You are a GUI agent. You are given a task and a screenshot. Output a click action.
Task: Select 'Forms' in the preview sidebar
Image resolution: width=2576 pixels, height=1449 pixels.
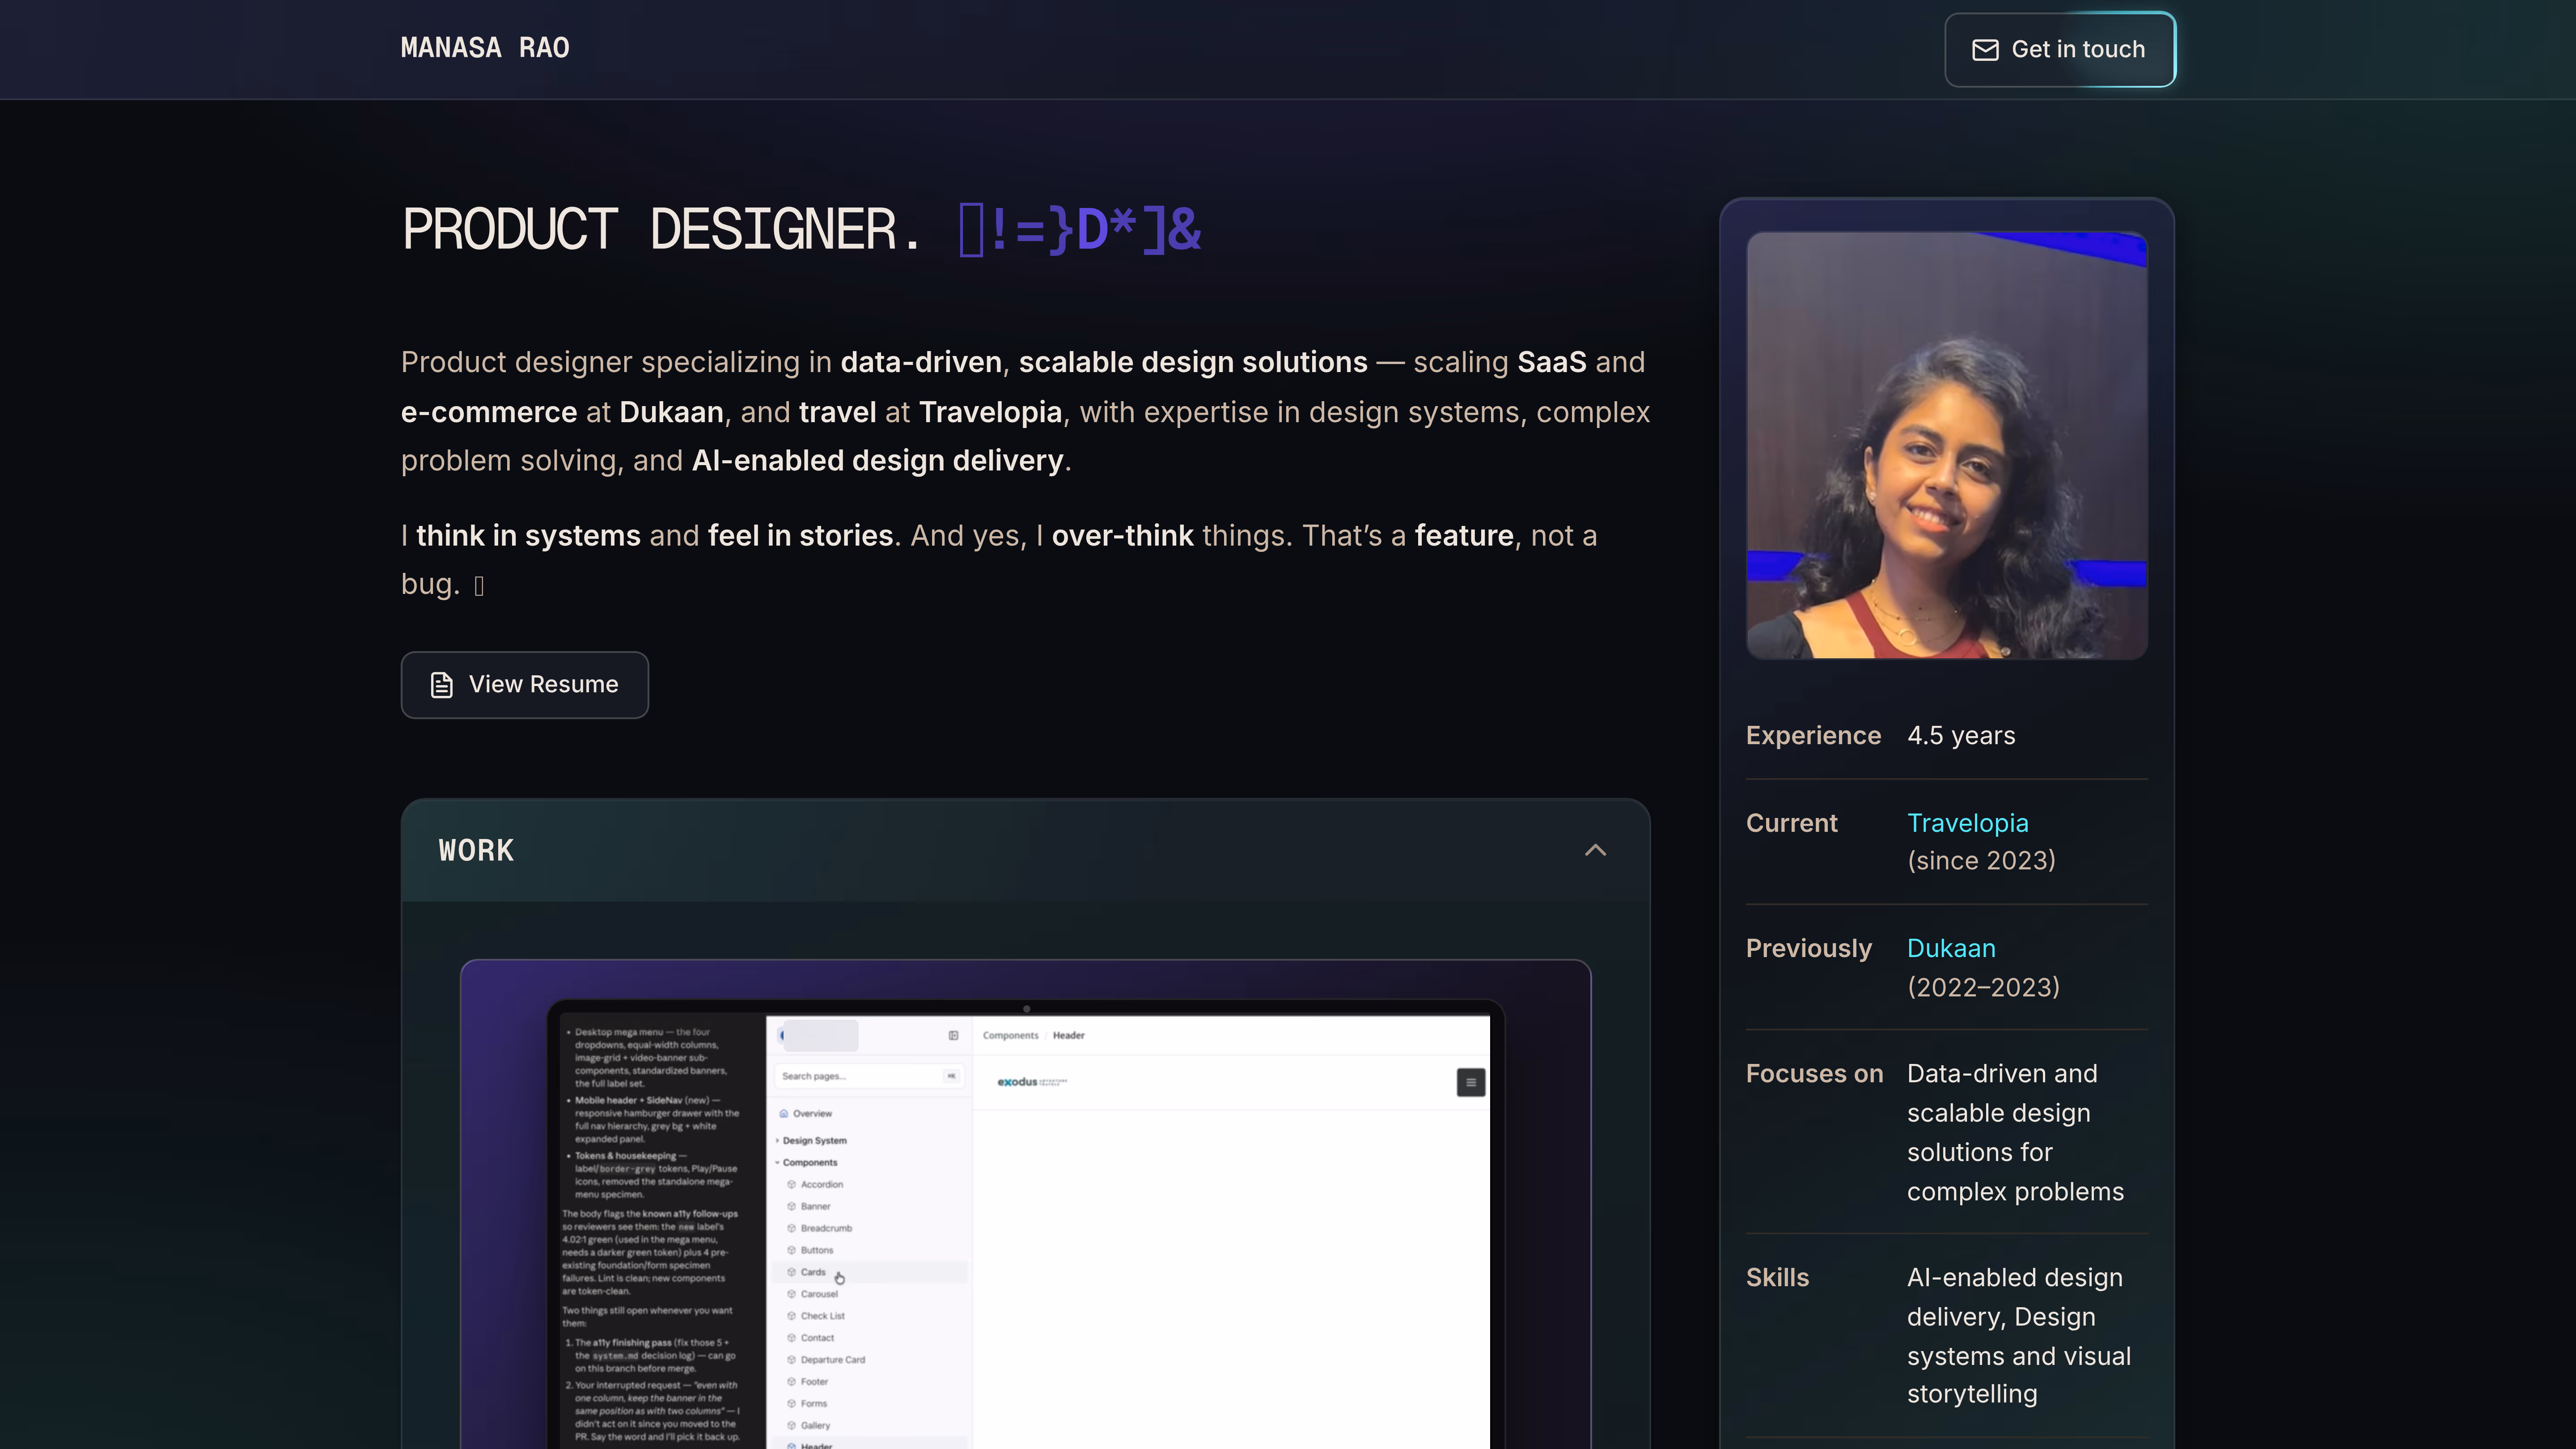[x=814, y=1404]
